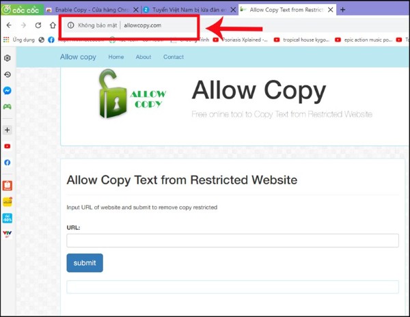Open the orange shopping icon in sidebar
The image size is (410, 317).
8,186
